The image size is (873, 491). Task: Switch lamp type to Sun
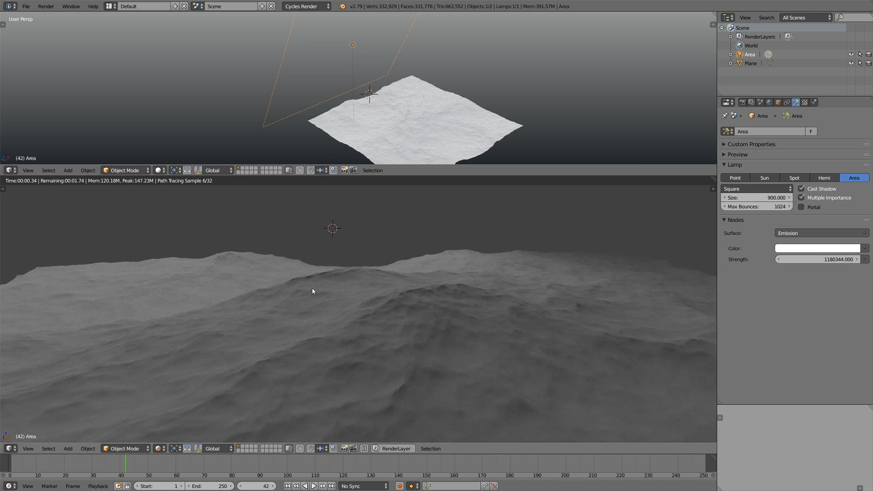(764, 178)
